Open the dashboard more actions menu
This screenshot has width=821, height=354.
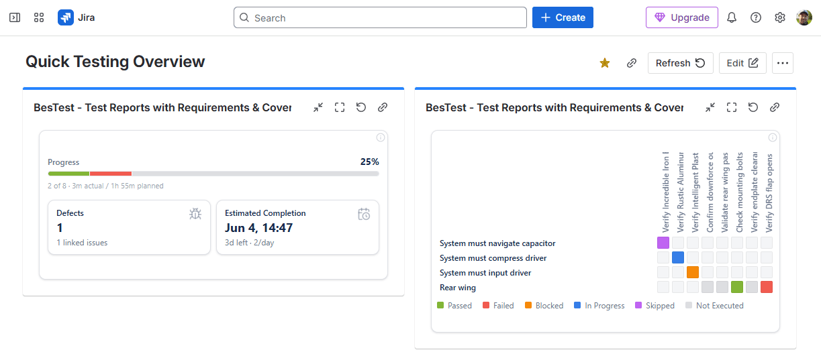click(782, 63)
